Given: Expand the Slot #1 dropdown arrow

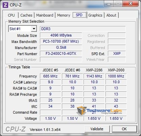Looking at the screenshot, I should [34, 29].
